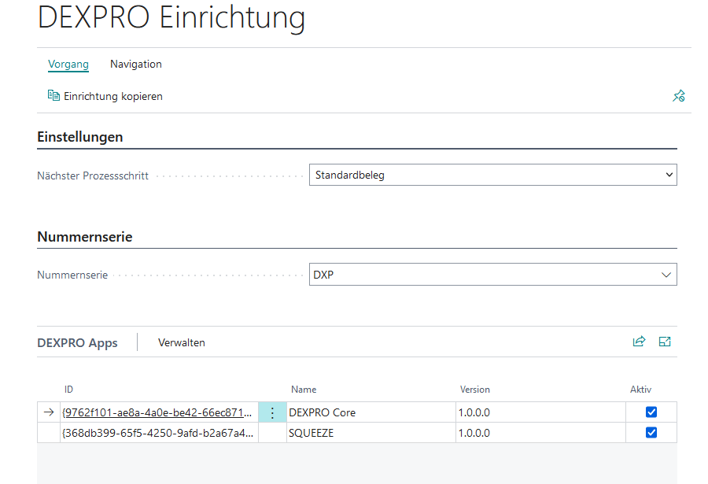
Task: Open the Nächster Prozessschritt dropdown
Action: coord(492,175)
